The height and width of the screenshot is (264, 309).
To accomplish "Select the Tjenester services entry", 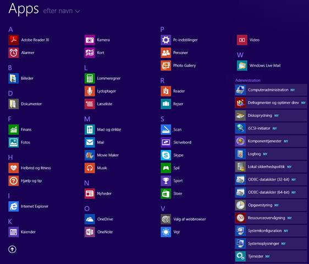I will [x=271, y=256].
